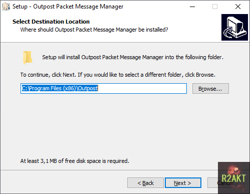This screenshot has width=250, height=194.
Task: Close the Setup dialog with the X
Action: pos(238,7)
